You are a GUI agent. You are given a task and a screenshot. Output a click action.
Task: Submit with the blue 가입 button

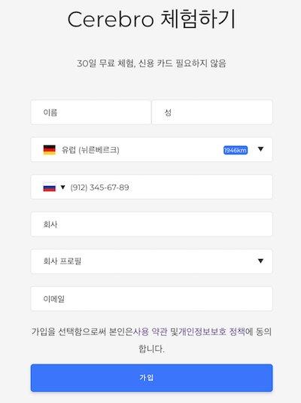click(x=151, y=377)
